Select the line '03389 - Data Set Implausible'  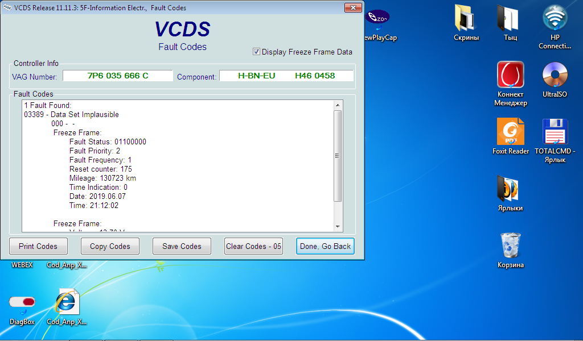click(x=71, y=115)
